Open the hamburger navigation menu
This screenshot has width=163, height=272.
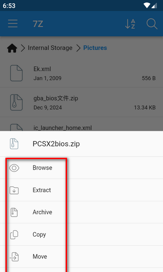point(13,24)
